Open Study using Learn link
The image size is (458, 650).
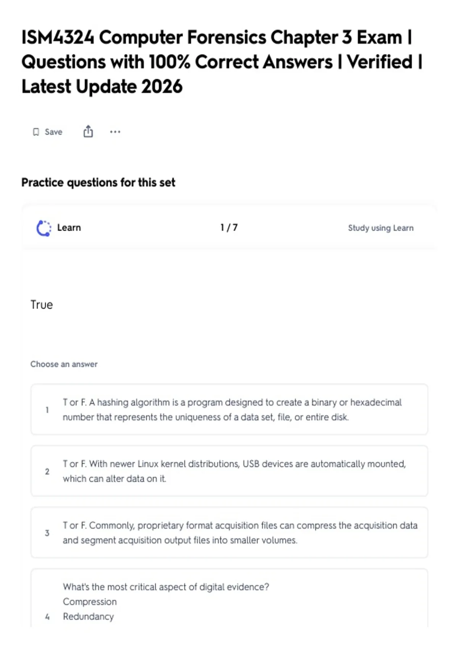pyautogui.click(x=381, y=228)
